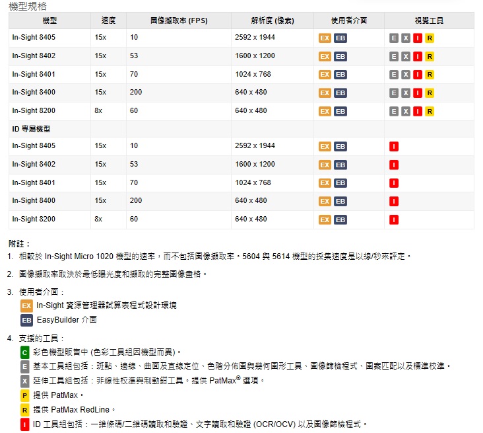Click the EX icon in the ID-section In-Sight 8402 row
Screen dimensions: 483x433
coord(325,165)
